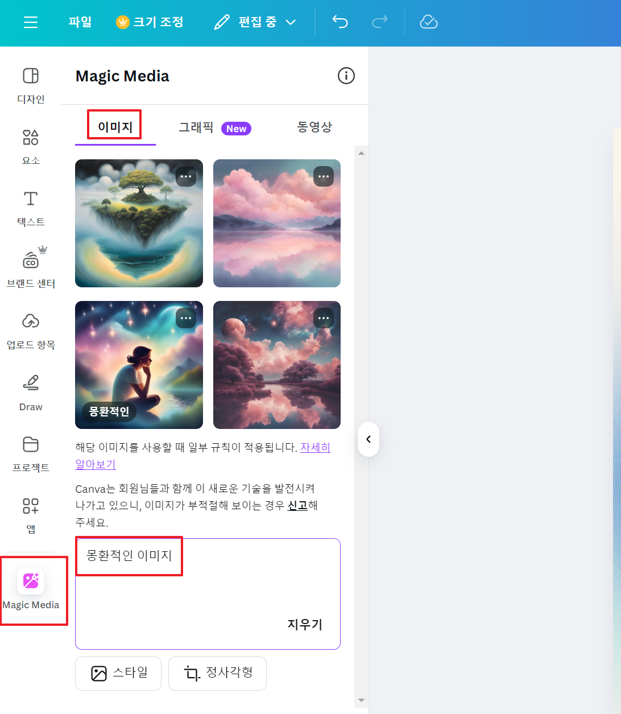The height and width of the screenshot is (714, 621).
Task: Click the 신고 report link
Action: tap(297, 505)
